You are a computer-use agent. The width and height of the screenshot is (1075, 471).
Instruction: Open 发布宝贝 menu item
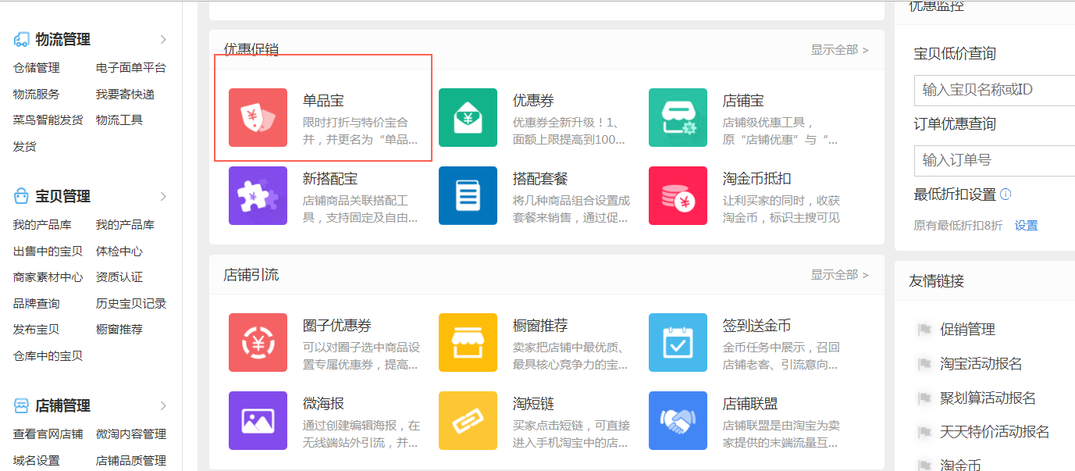(36, 330)
